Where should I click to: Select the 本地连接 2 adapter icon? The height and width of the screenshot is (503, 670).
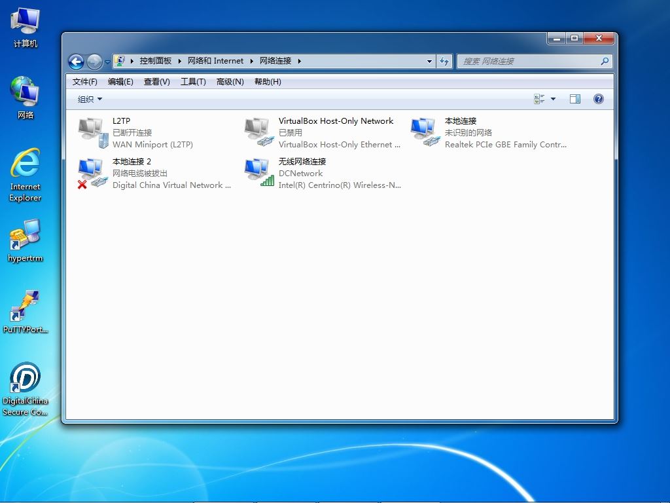93,173
